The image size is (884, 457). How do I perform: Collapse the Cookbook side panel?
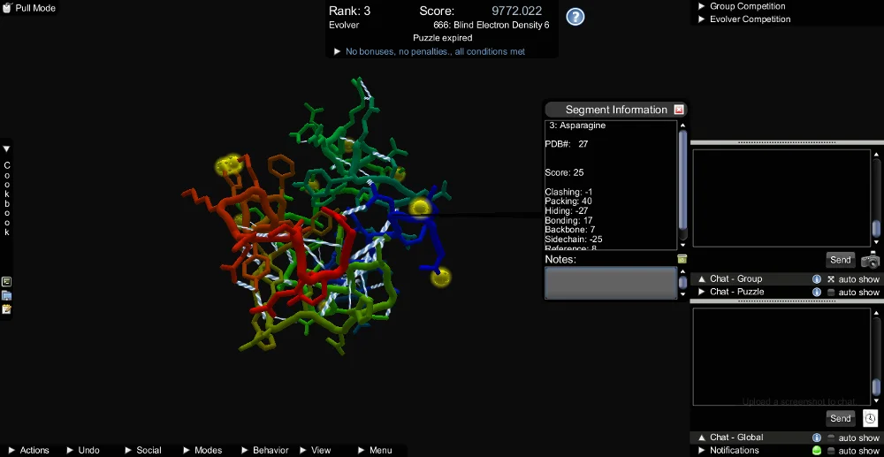coord(6,149)
